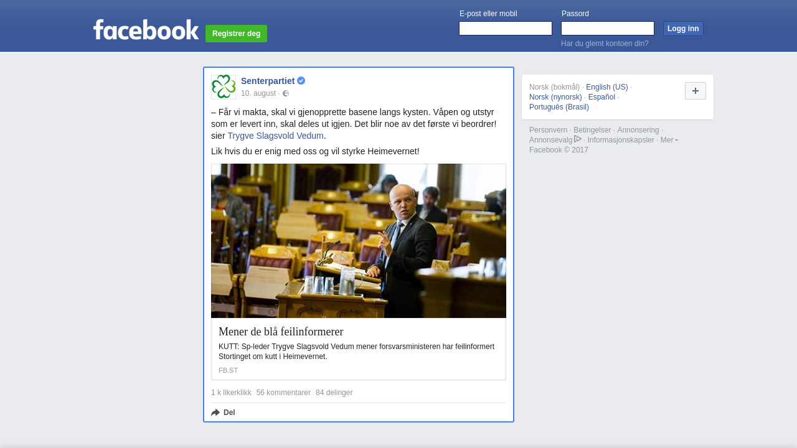The image size is (797, 448).
Task: Click the Facebook logo
Action: point(146,29)
